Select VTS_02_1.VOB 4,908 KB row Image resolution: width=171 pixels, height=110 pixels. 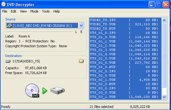(x=125, y=80)
